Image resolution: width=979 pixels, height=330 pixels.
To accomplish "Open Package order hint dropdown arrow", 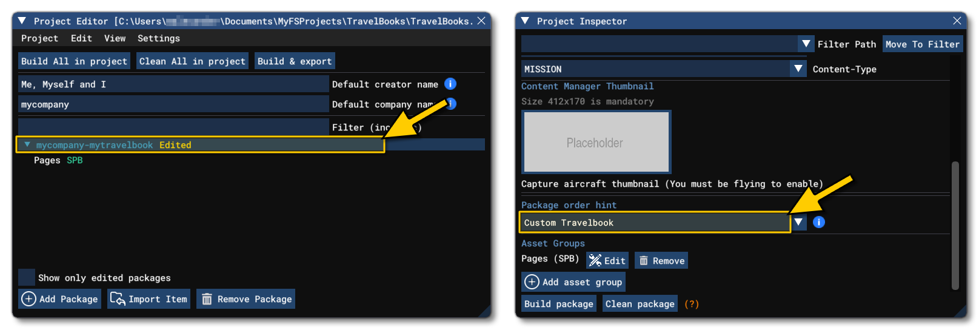I will [798, 222].
